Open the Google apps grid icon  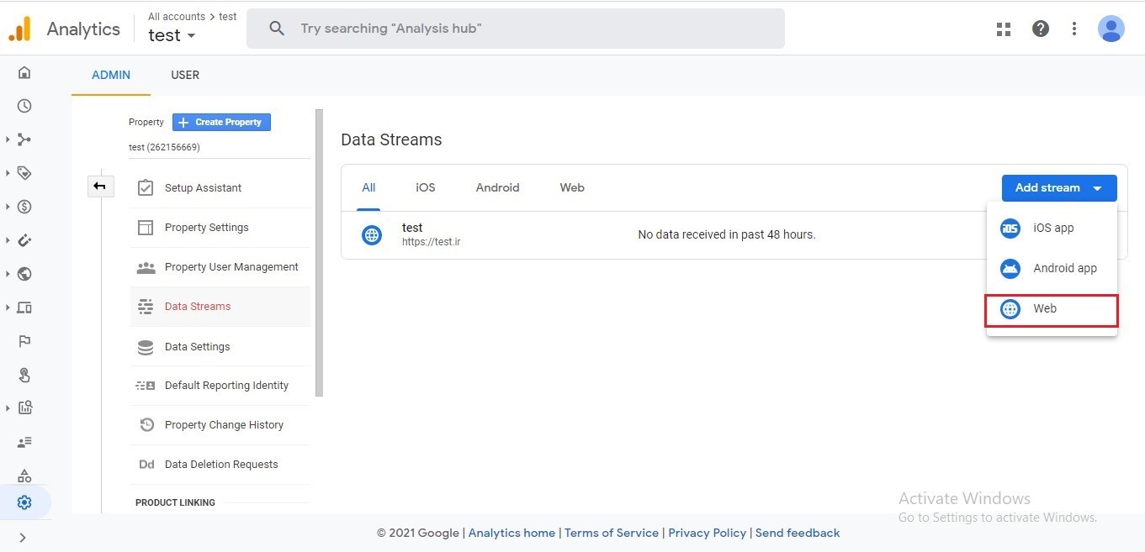tap(1003, 29)
